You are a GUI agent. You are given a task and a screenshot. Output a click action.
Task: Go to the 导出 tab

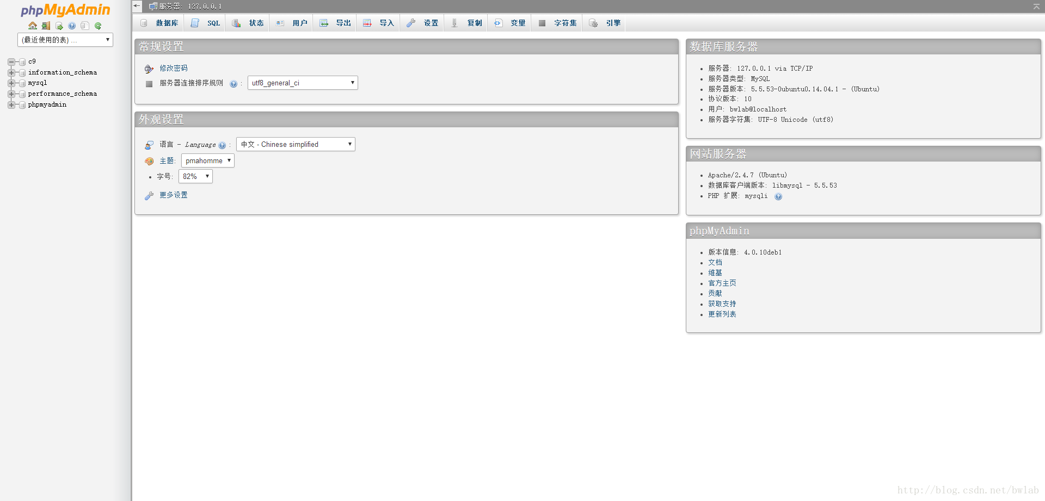[335, 23]
